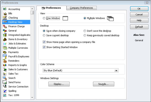Click the Payroll & Employees icon

tap(5, 56)
